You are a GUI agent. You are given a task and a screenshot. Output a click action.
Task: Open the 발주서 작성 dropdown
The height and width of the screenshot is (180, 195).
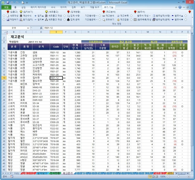pyautogui.click(x=150, y=16)
